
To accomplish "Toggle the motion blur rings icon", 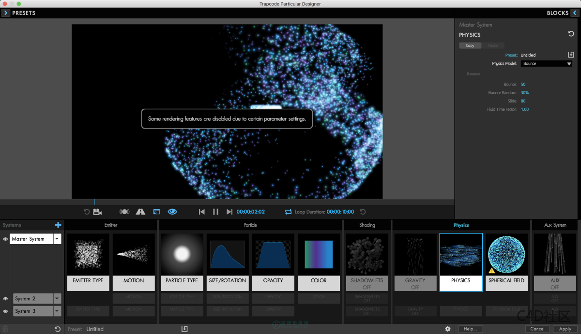I will pos(124,211).
